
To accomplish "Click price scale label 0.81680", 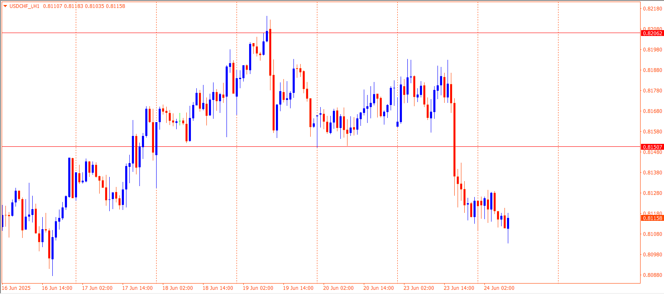I will click(x=653, y=111).
